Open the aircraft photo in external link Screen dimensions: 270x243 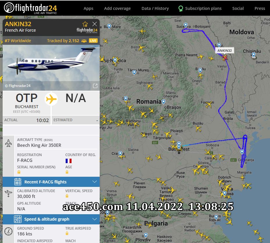pos(95,86)
